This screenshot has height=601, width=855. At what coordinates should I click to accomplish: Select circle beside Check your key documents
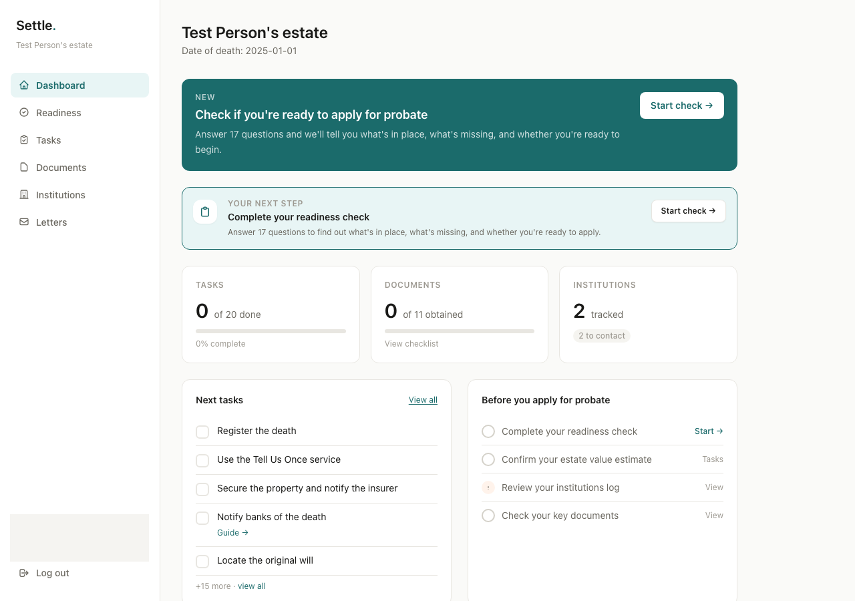488,516
